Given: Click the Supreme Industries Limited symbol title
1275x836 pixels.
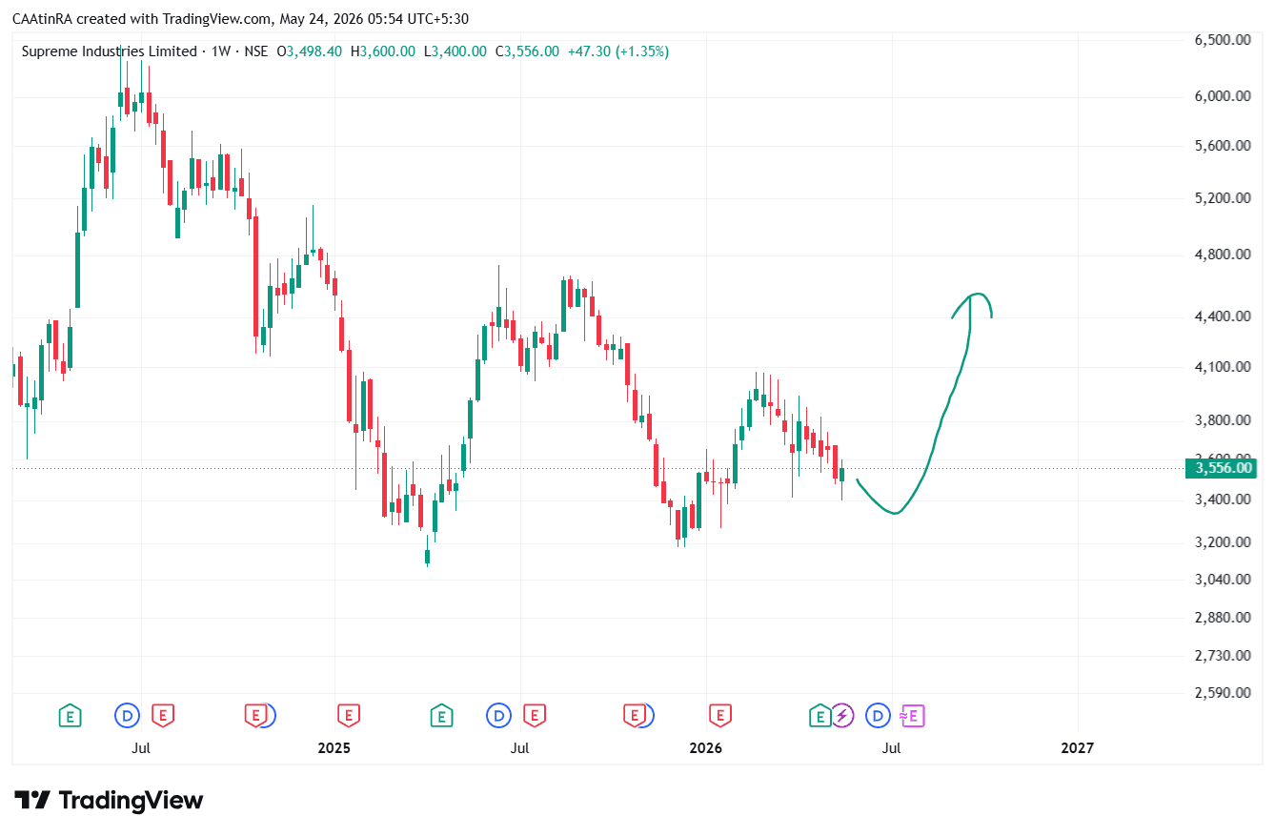Looking at the screenshot, I should click(109, 51).
